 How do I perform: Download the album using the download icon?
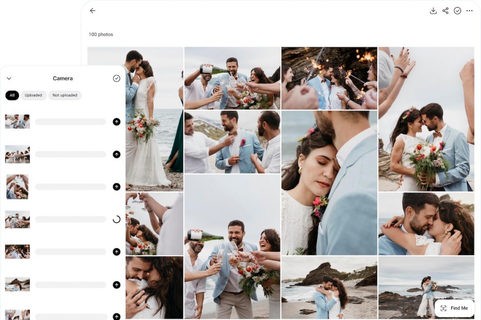433,11
